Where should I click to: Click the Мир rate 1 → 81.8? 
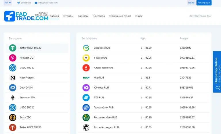tap(145, 78)
